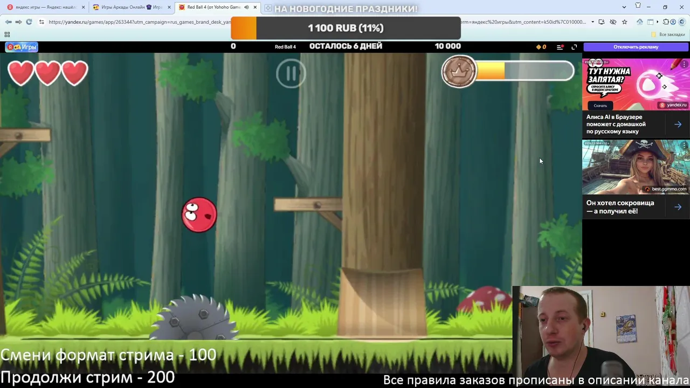The image size is (690, 388).
Task: Open the pirate game ad thumbnail
Action: tap(636, 167)
